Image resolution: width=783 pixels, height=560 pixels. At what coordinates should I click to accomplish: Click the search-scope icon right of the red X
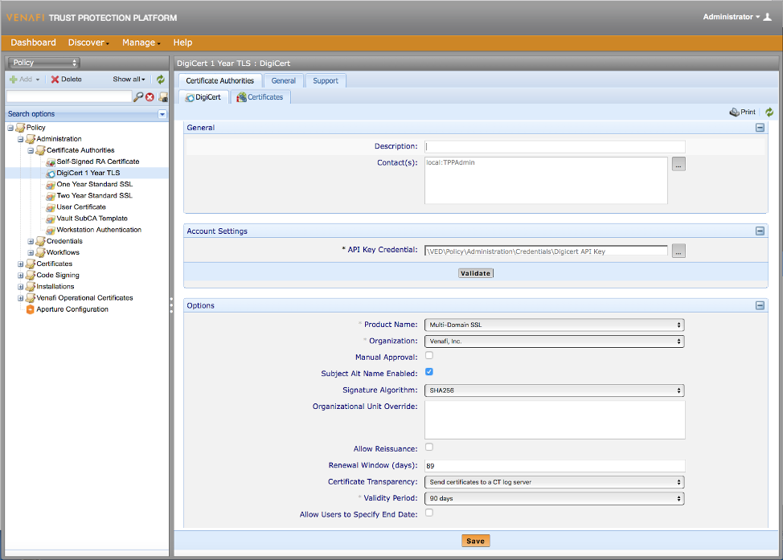pyautogui.click(x=163, y=97)
